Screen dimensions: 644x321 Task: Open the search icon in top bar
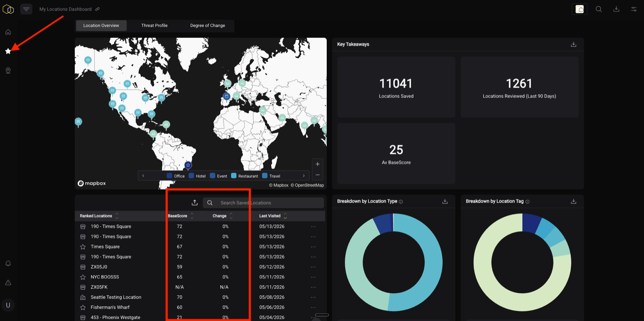click(599, 9)
